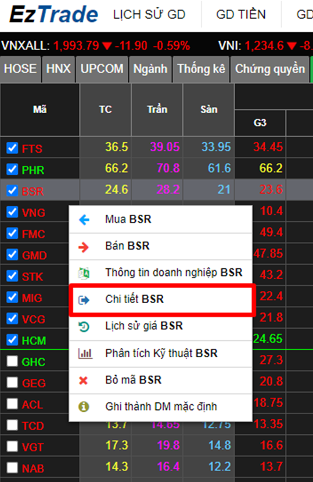The width and height of the screenshot is (313, 482).
Task: Open LỊCH SỬ GD in top navigation
Action: pyautogui.click(x=149, y=15)
